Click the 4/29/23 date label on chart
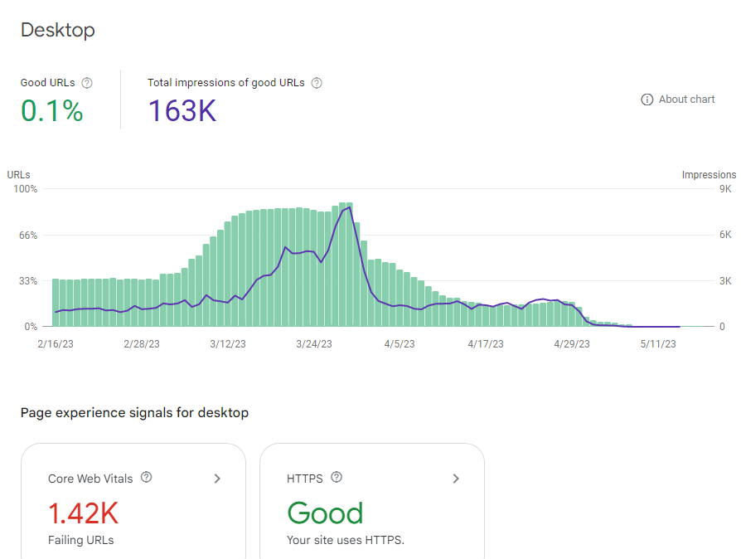 [572, 344]
